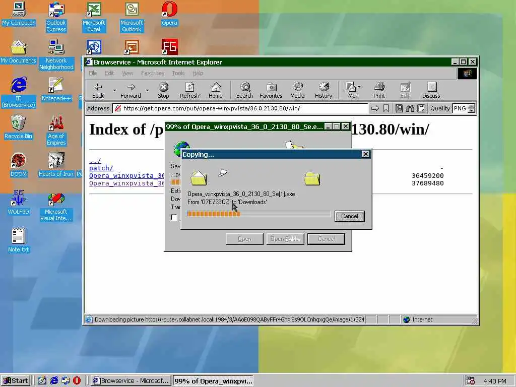
Task: Open the Search pane
Action: (245, 90)
